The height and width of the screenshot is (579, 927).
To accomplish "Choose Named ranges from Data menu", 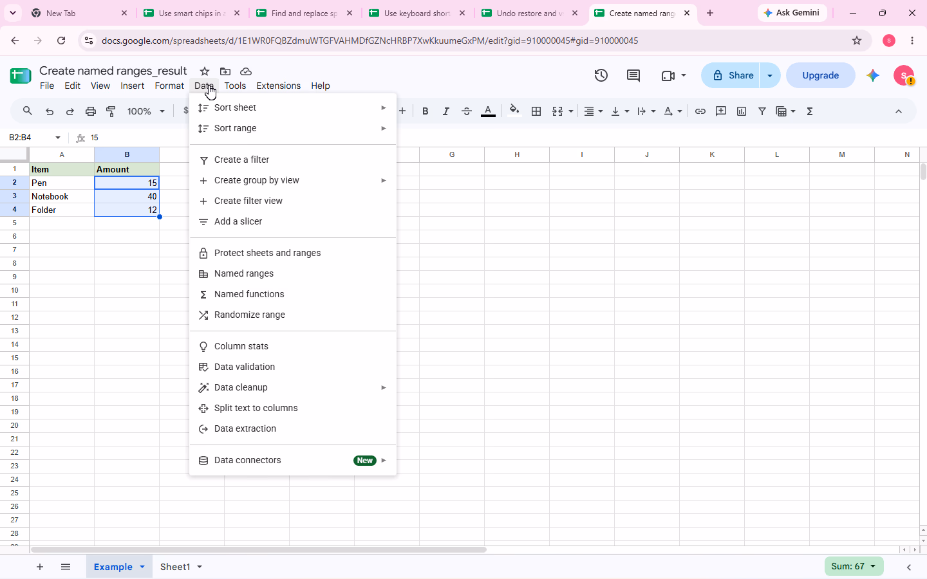I will click(x=293, y=273).
